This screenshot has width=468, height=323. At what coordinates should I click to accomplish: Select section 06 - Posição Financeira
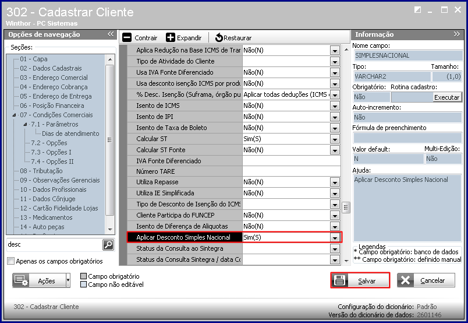52,106
